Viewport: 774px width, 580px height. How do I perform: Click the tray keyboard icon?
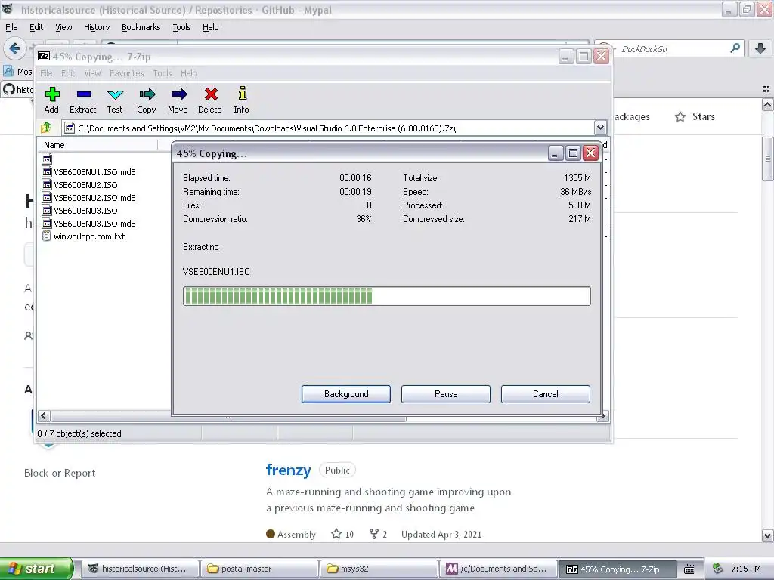point(689,569)
